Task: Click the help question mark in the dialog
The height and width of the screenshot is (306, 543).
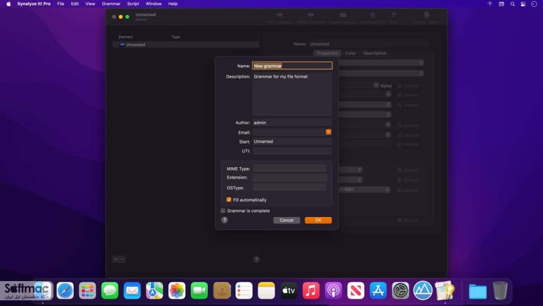Action: [x=224, y=220]
